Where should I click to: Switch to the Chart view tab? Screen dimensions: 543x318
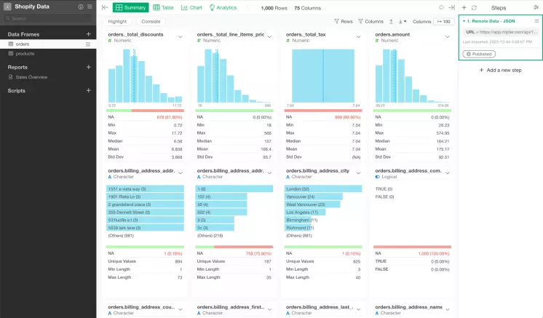[191, 7]
